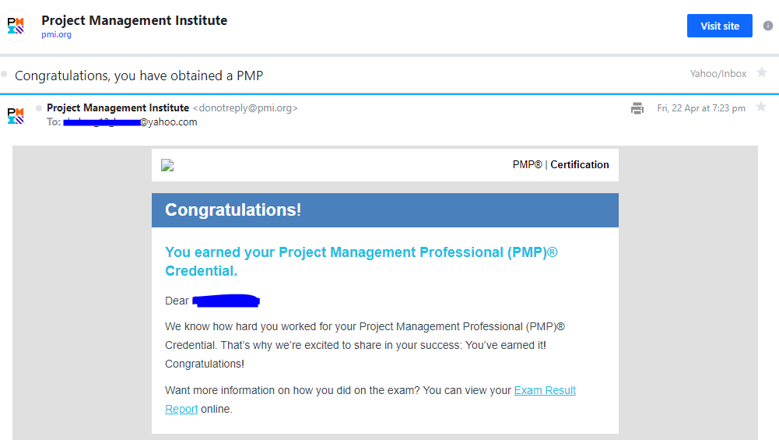Open the pmi.org link under the sender name
This screenshot has width=779, height=440.
[56, 35]
